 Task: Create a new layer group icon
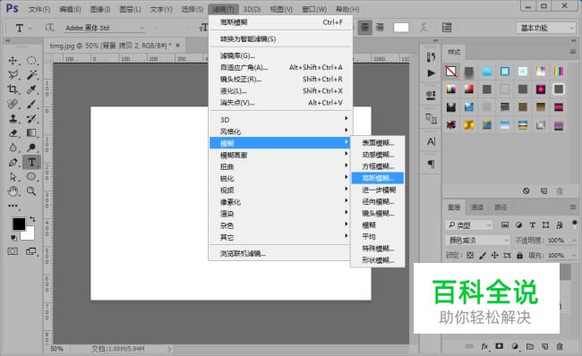(530, 346)
